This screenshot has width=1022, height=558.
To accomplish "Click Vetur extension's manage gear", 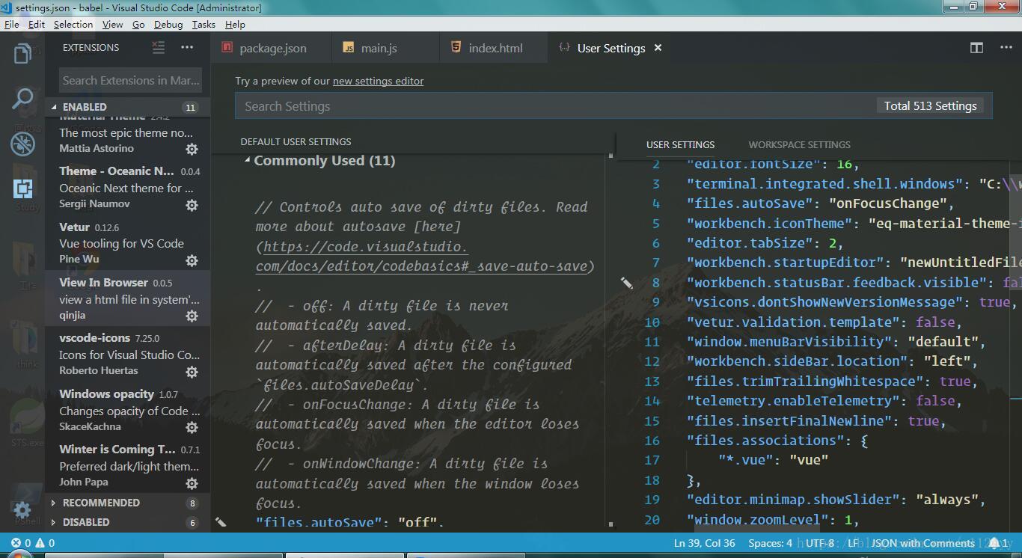I will [192, 260].
